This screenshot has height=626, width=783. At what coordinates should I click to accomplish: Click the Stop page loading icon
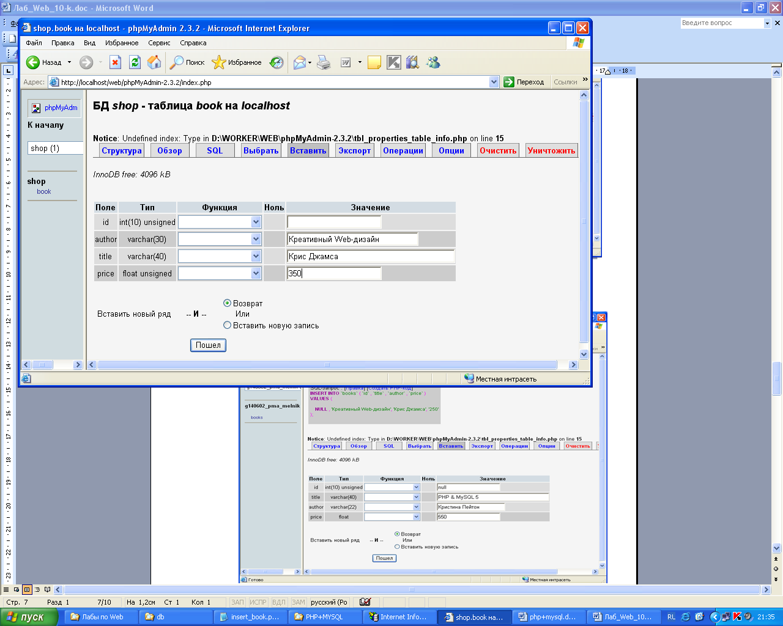[x=115, y=62]
